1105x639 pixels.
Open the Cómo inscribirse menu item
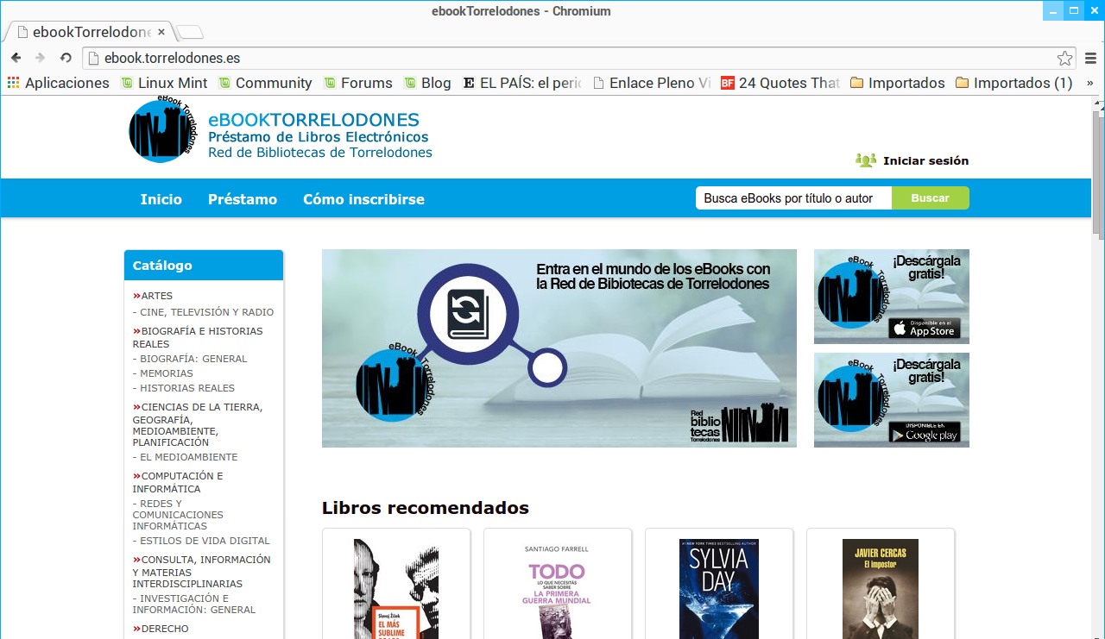[363, 199]
